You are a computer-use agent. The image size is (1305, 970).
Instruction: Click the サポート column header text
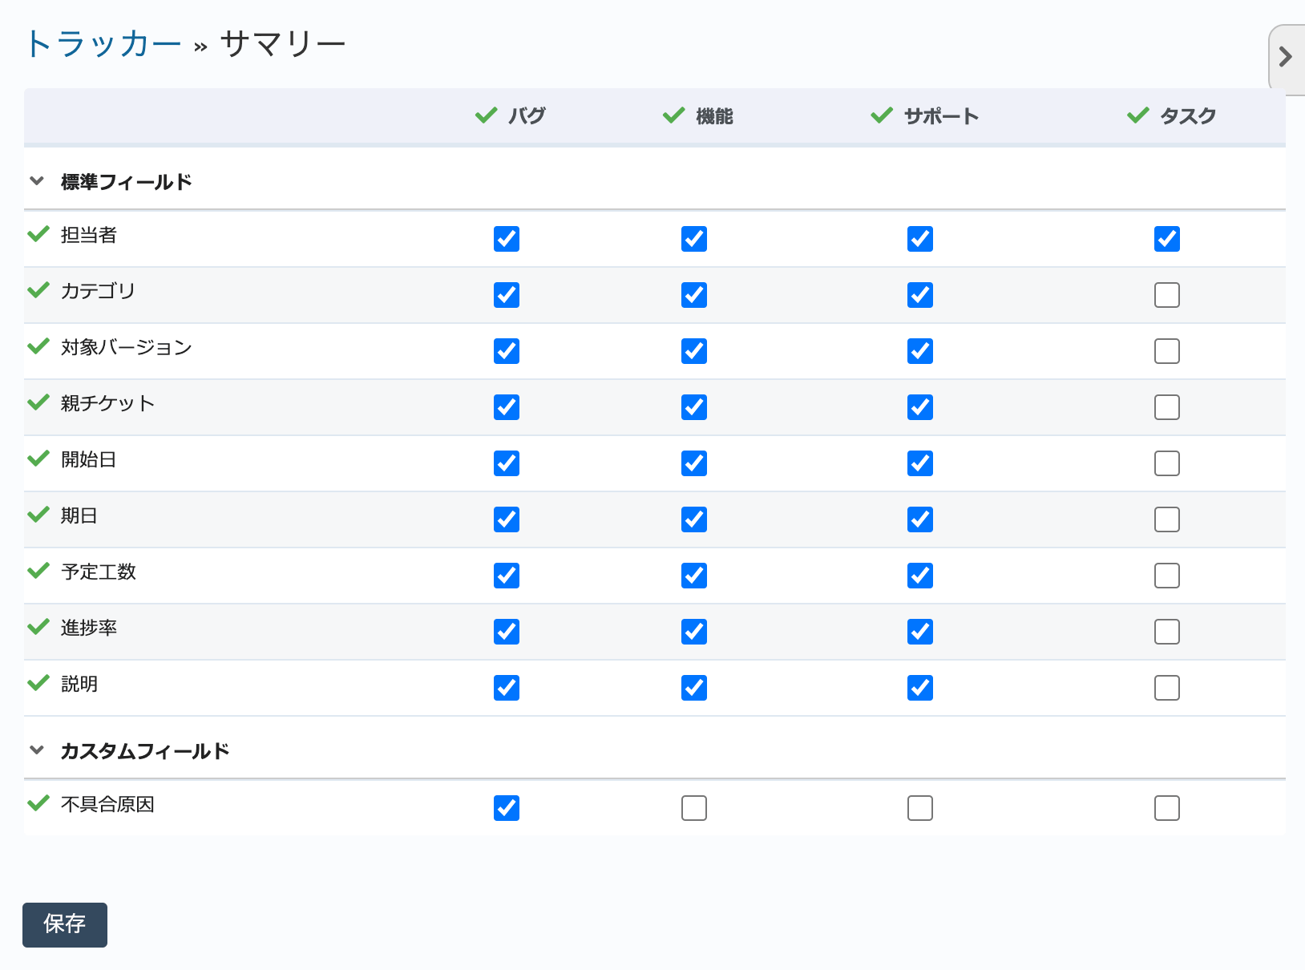pos(941,116)
